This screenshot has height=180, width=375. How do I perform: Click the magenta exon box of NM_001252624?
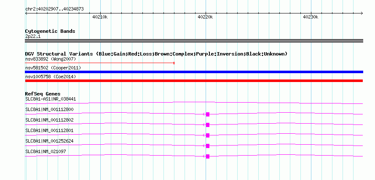[x=208, y=146]
